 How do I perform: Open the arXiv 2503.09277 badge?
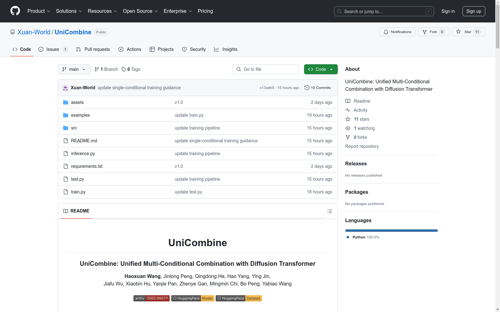click(x=152, y=298)
